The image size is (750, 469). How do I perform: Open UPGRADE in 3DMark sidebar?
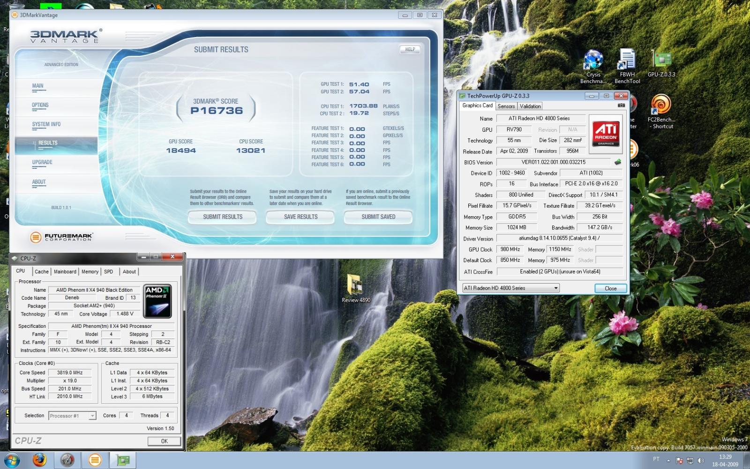pos(42,163)
